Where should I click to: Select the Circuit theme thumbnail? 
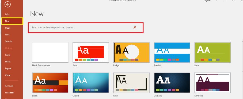(91, 83)
